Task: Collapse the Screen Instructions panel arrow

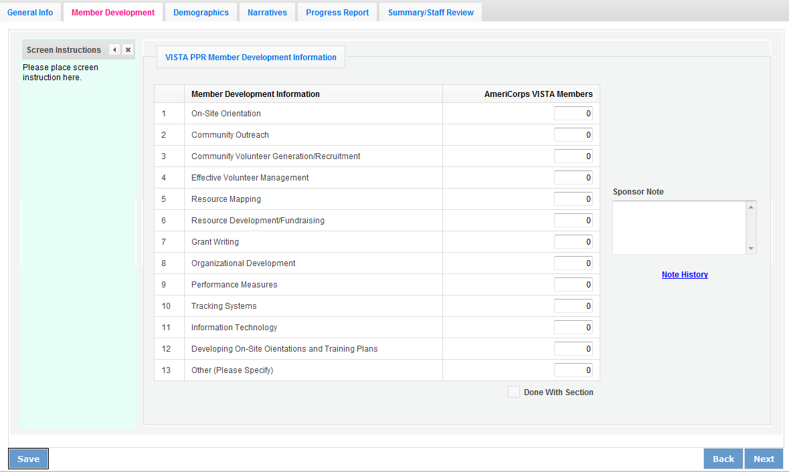Action: 114,50
